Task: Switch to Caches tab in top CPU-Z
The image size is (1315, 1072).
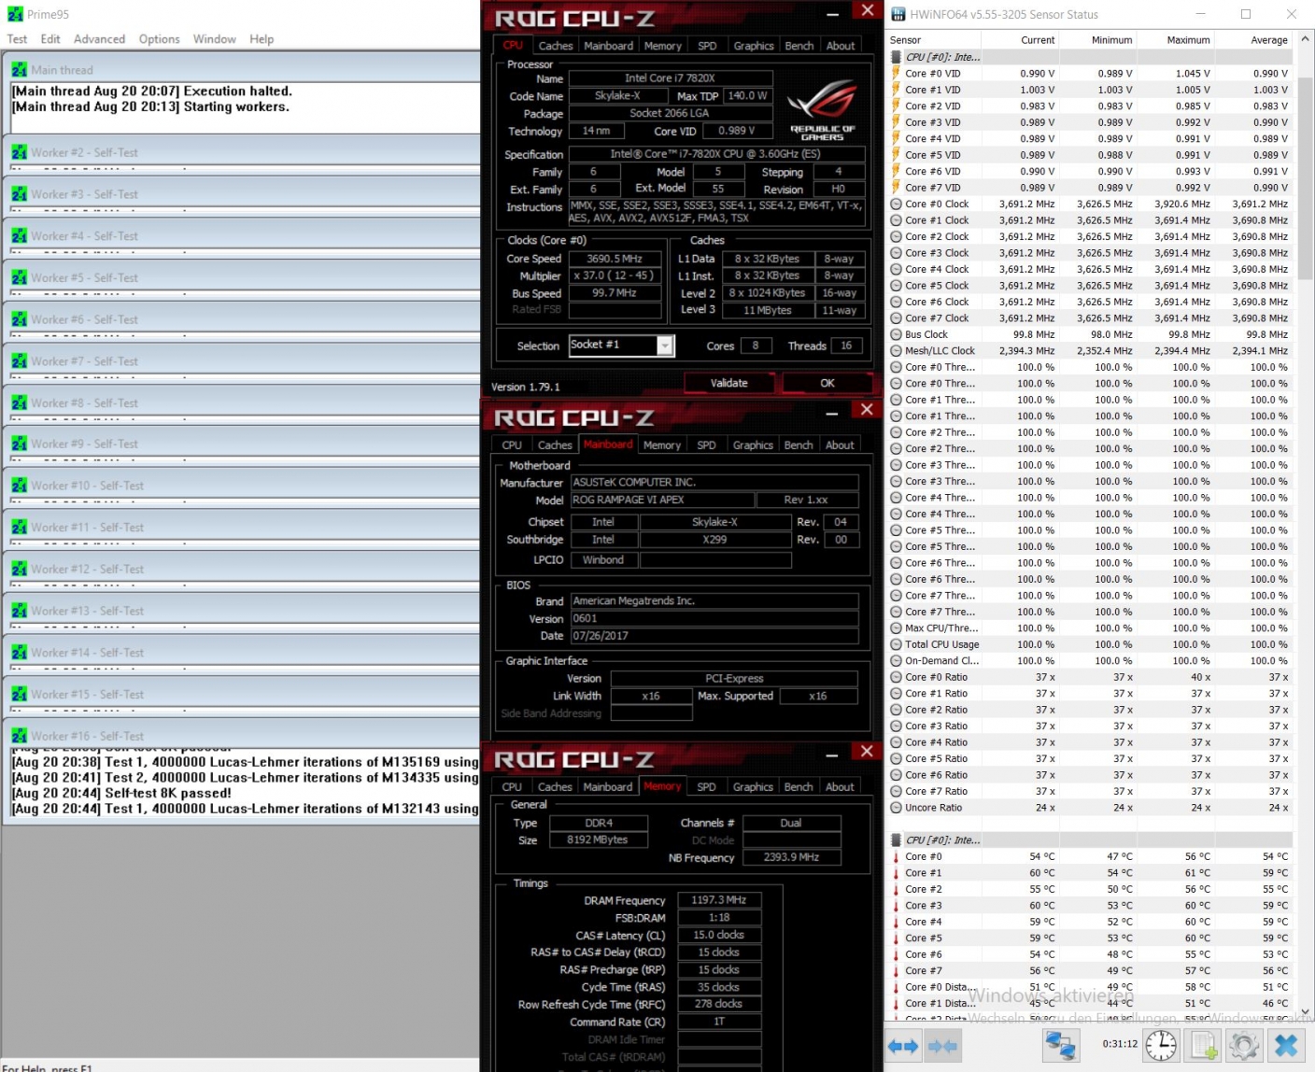Action: coord(556,46)
